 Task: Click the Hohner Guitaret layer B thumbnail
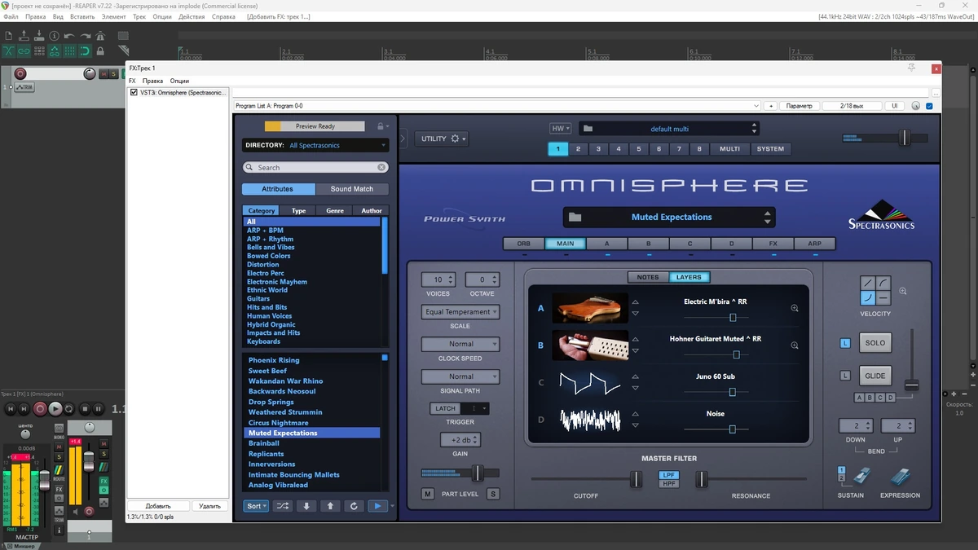pyautogui.click(x=590, y=345)
